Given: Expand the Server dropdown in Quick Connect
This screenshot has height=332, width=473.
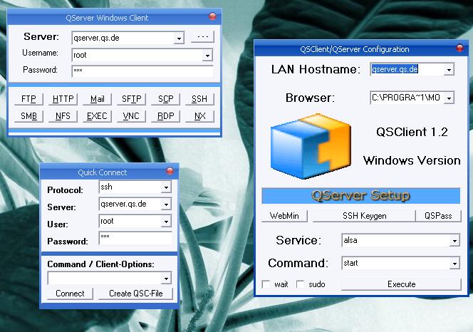Looking at the screenshot, I should pos(166,204).
